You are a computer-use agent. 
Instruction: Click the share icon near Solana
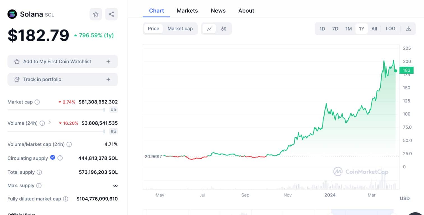click(111, 14)
